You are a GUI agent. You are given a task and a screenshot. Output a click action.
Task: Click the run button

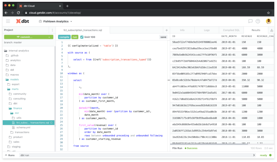click(x=75, y=37)
